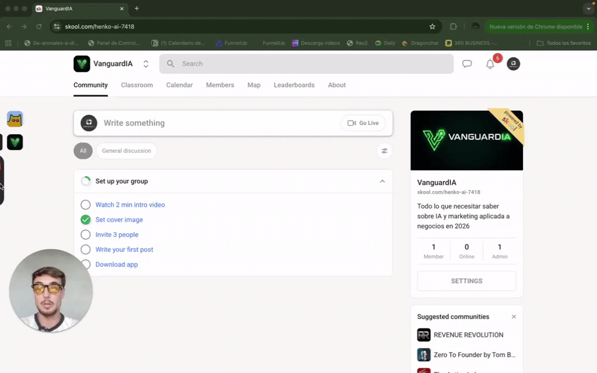Focus the Search field

[x=306, y=64]
